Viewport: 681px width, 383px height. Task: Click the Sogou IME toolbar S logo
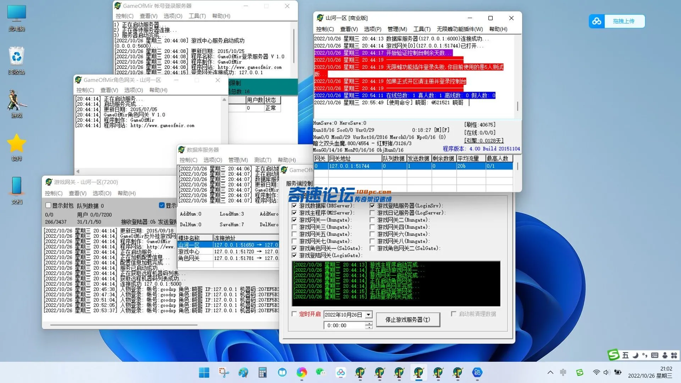(x=613, y=355)
